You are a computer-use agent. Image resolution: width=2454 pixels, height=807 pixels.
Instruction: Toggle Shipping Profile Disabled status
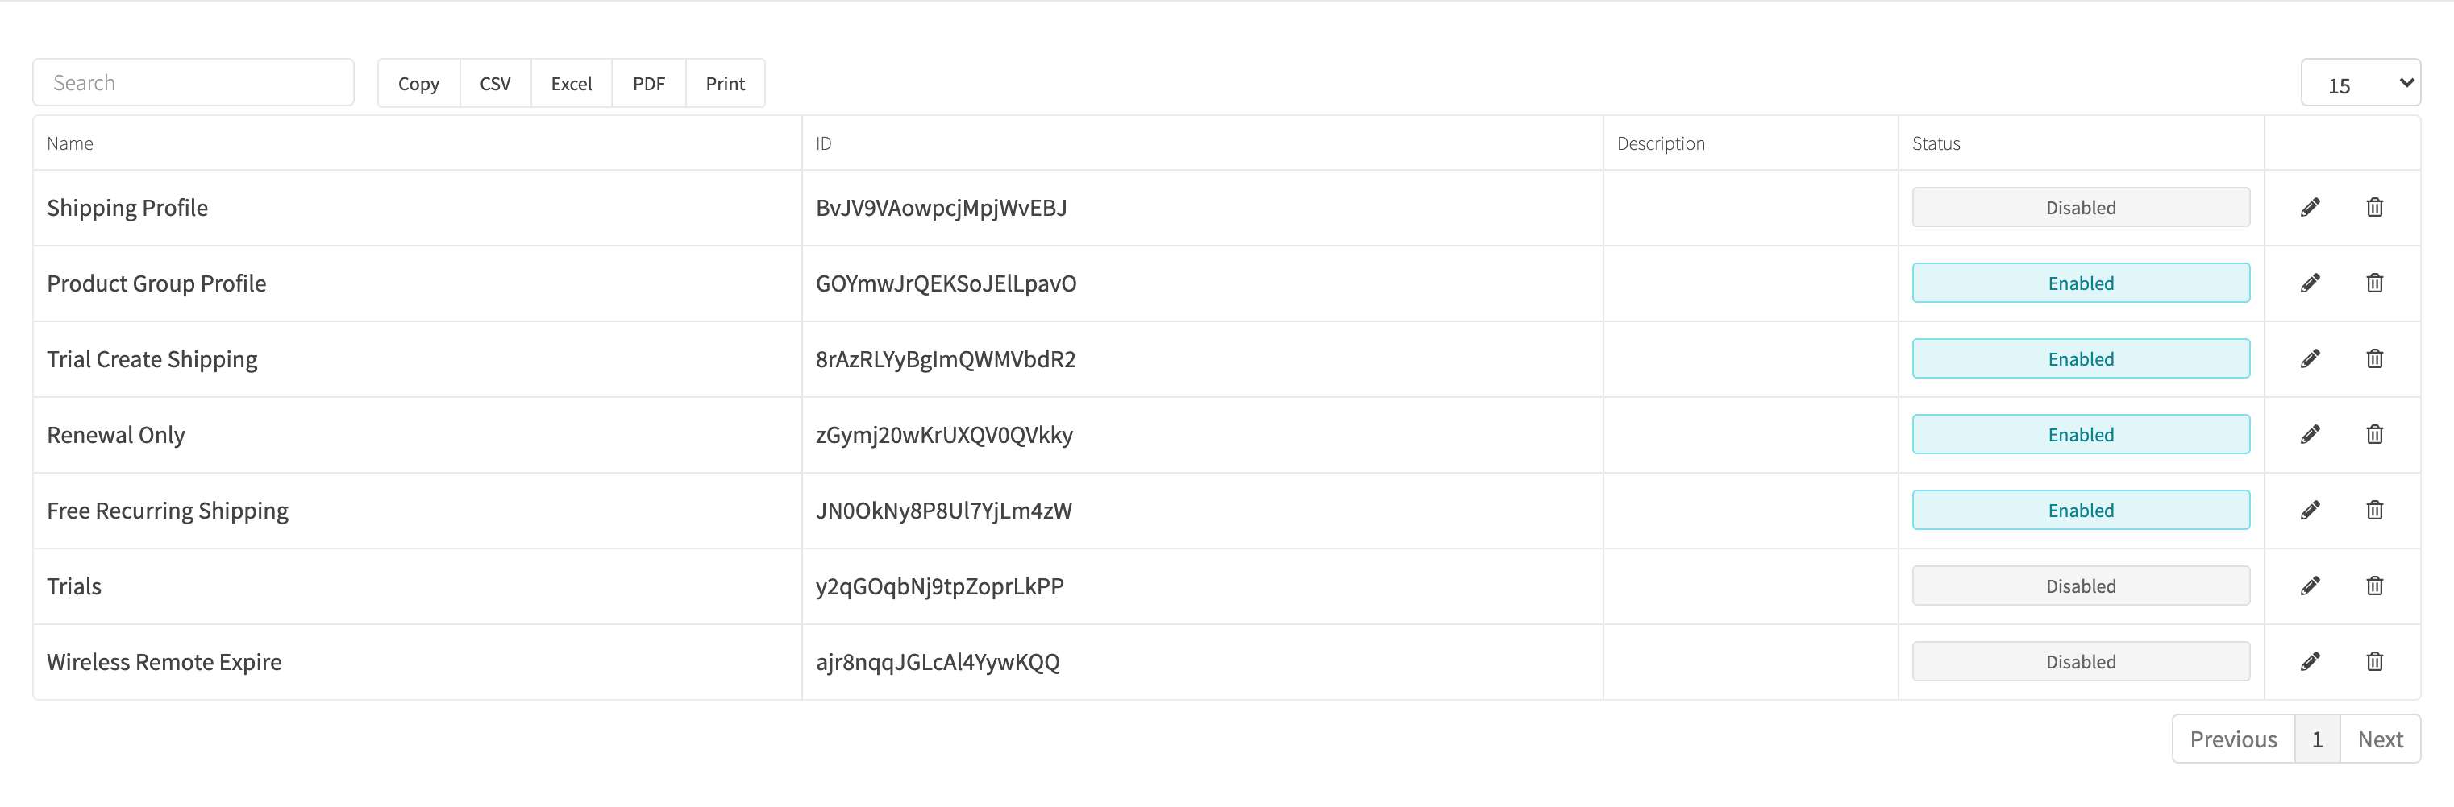point(2081,208)
